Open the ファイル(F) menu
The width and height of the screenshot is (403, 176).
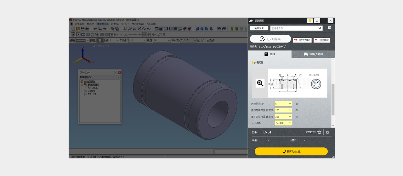[79, 24]
